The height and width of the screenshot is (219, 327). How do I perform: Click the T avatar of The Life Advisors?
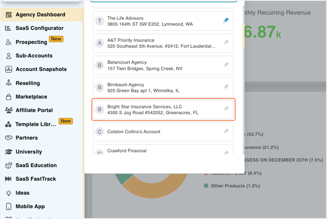[99, 21]
